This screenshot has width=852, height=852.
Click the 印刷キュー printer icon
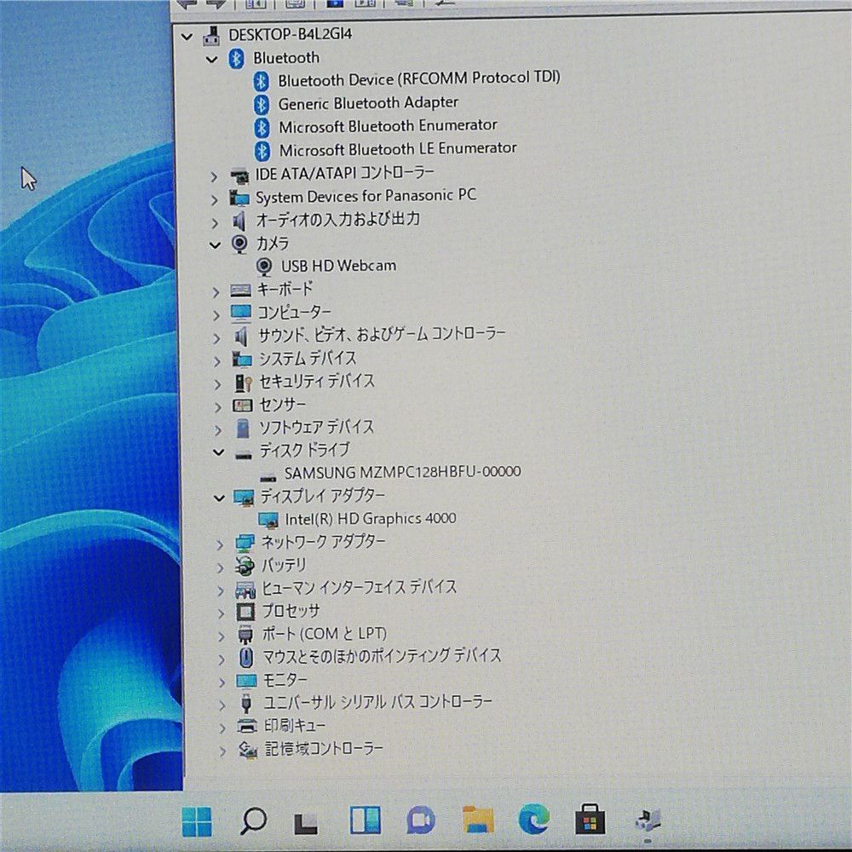tap(247, 727)
